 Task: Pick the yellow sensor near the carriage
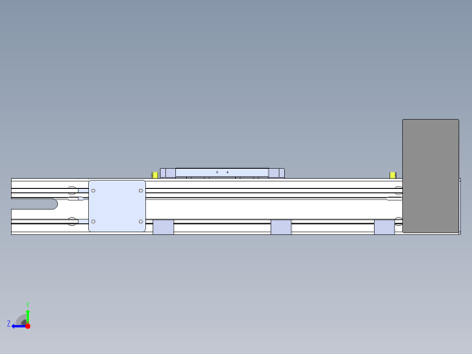coord(155,175)
